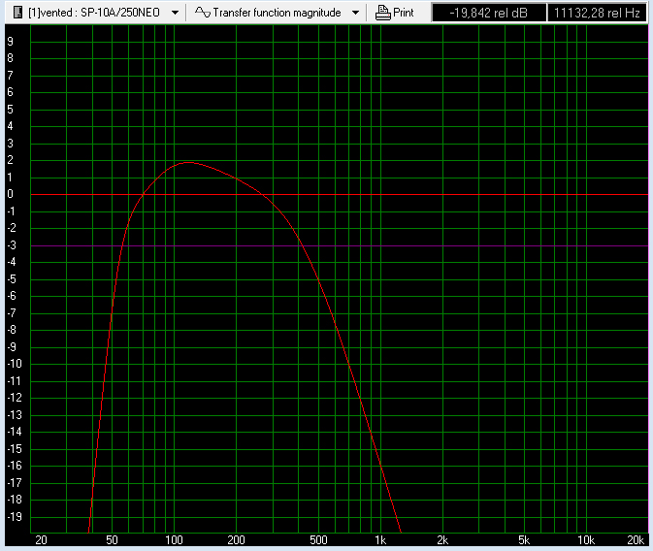Click the '500' frequency axis label

pyautogui.click(x=318, y=540)
